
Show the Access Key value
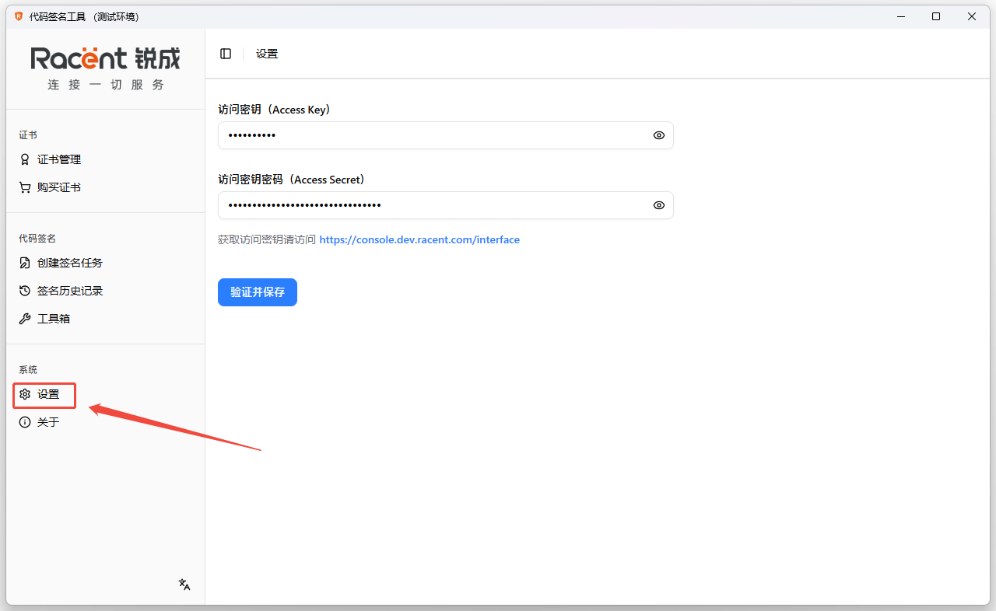coord(659,135)
